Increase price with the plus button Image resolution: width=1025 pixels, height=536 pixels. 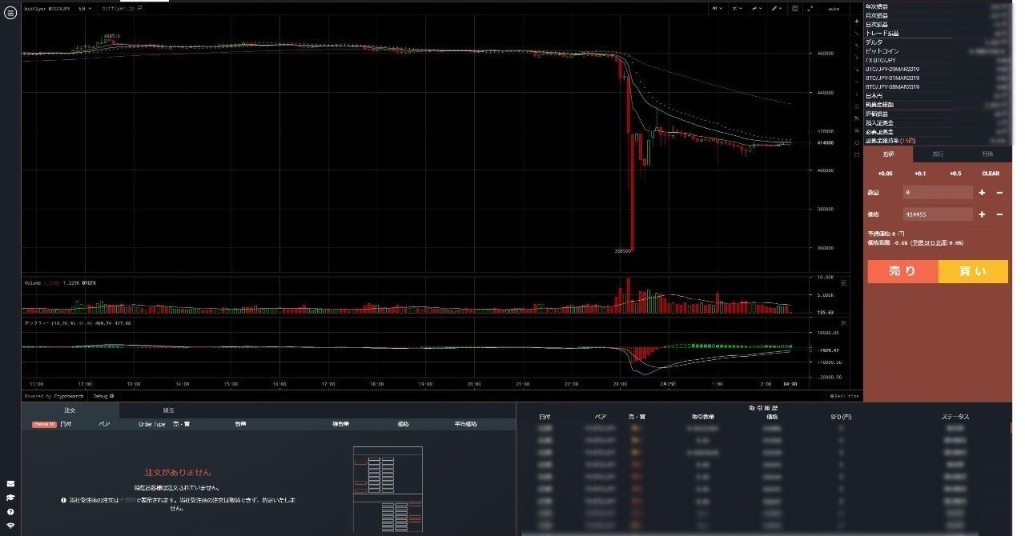tap(982, 214)
